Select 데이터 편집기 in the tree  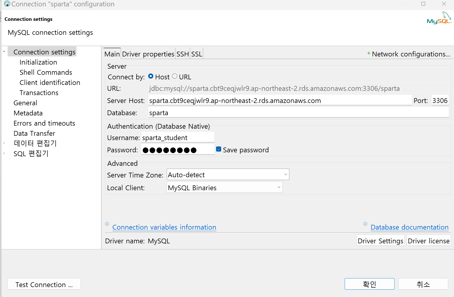click(35, 143)
